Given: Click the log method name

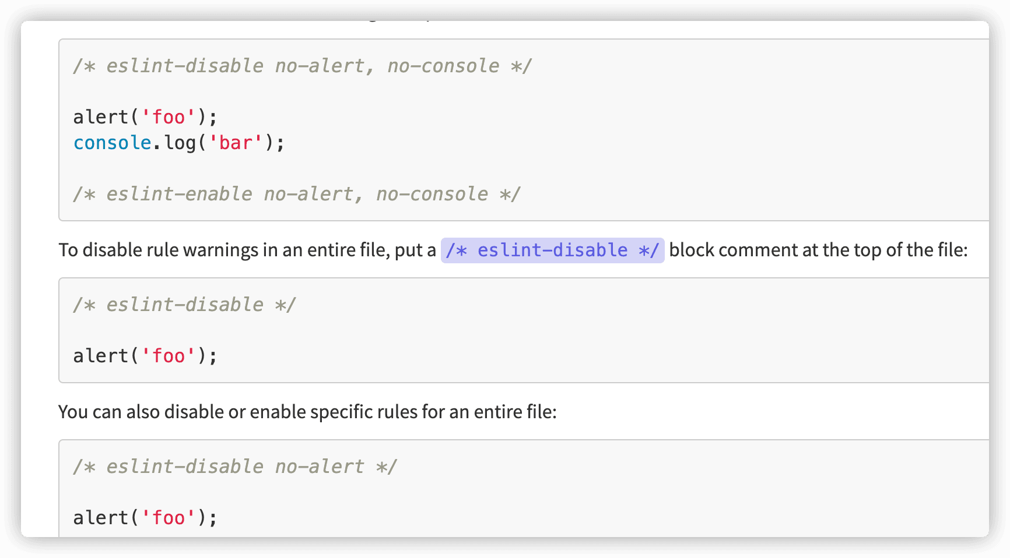Looking at the screenshot, I should pyautogui.click(x=180, y=143).
